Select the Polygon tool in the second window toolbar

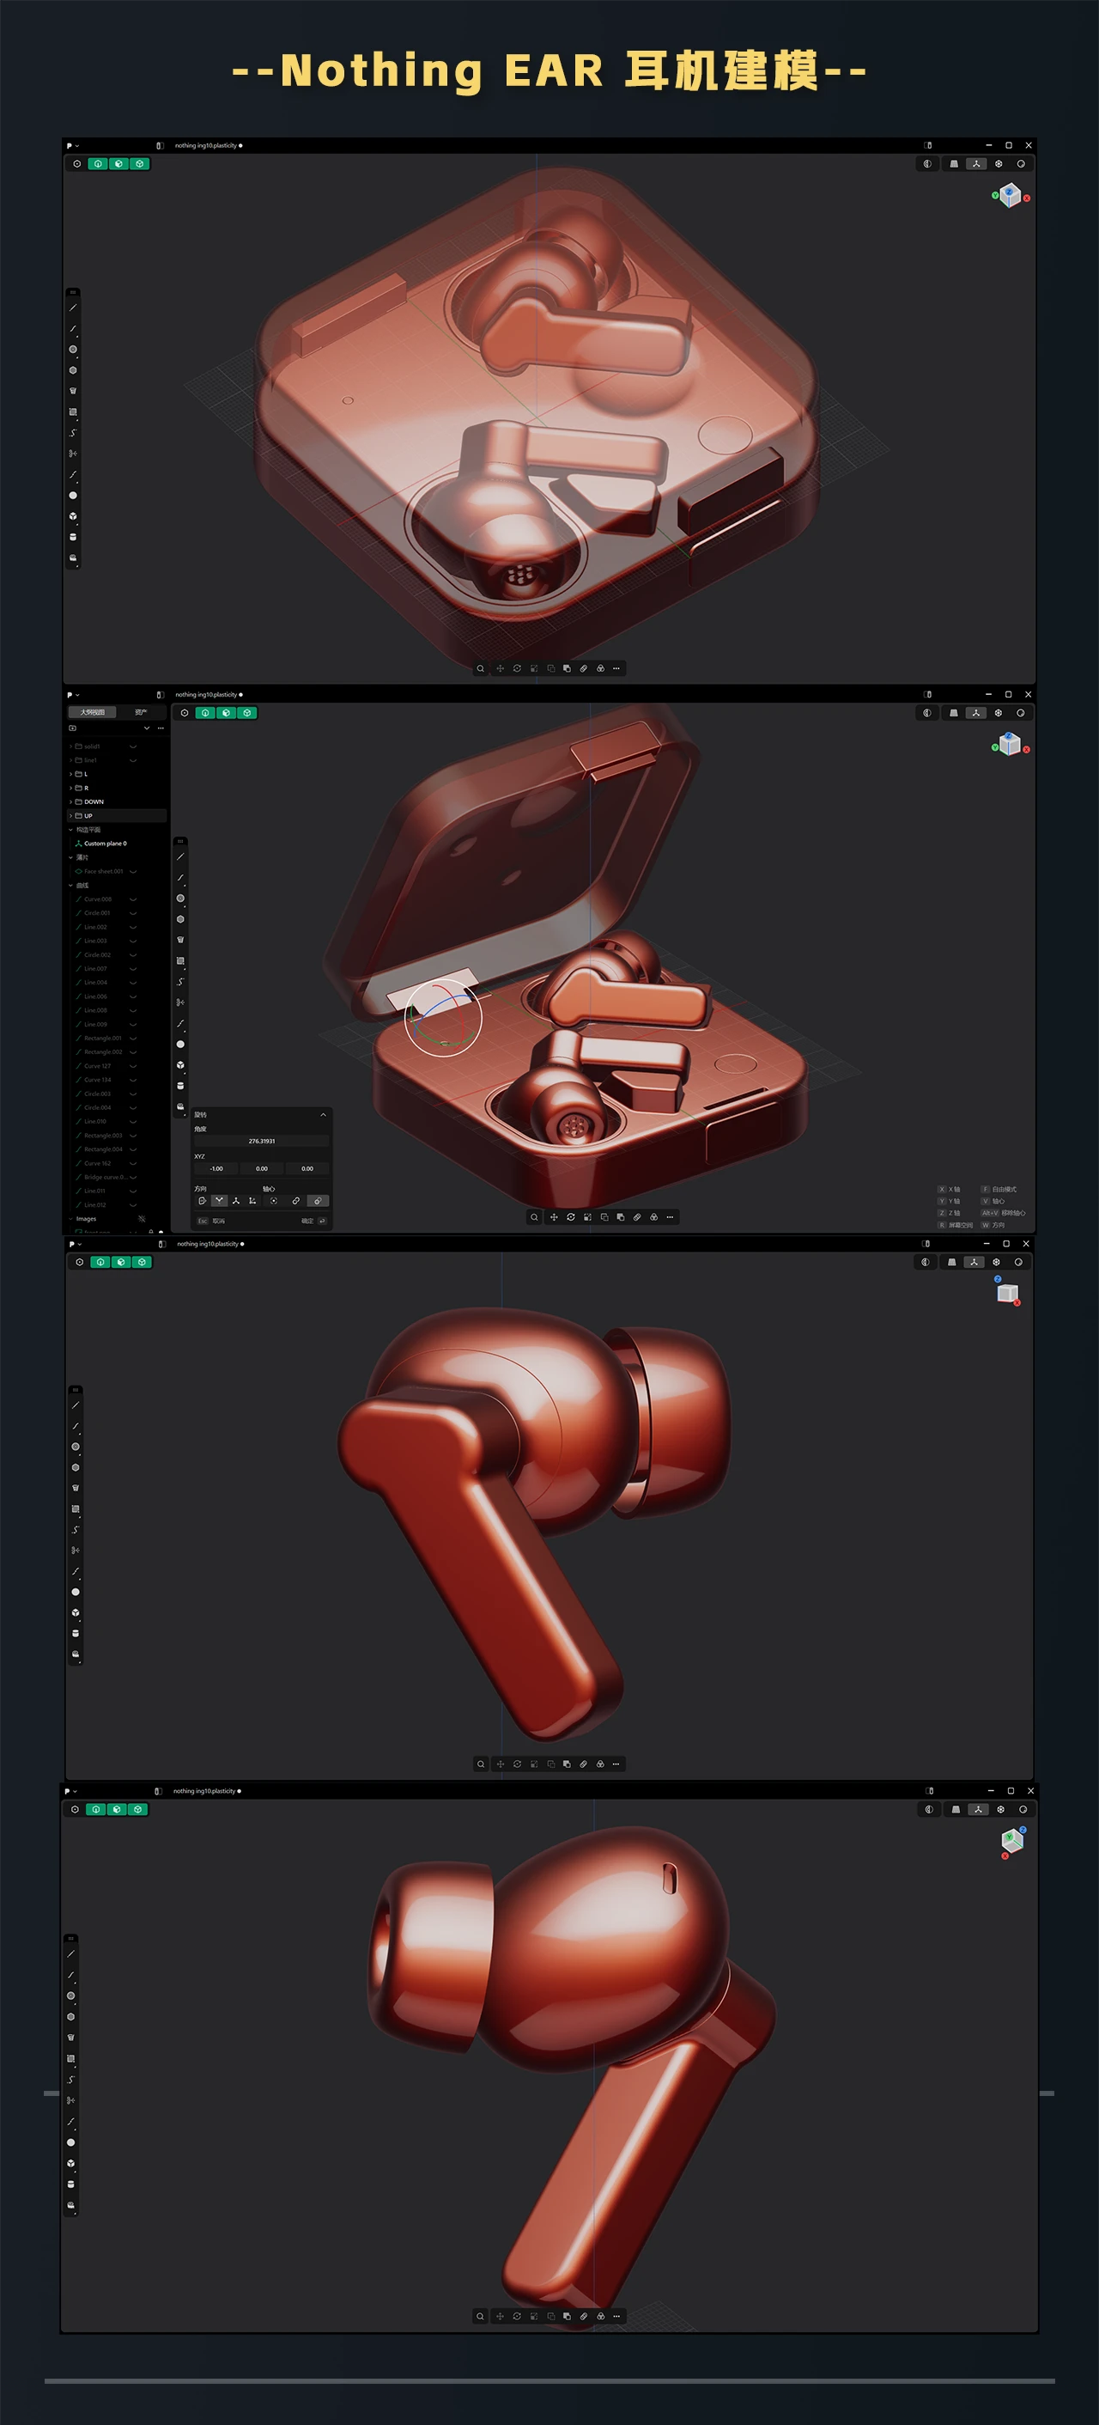point(180,919)
